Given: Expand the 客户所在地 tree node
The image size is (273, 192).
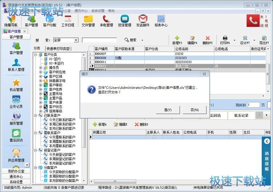Looking at the screenshot, I should click(40, 72).
